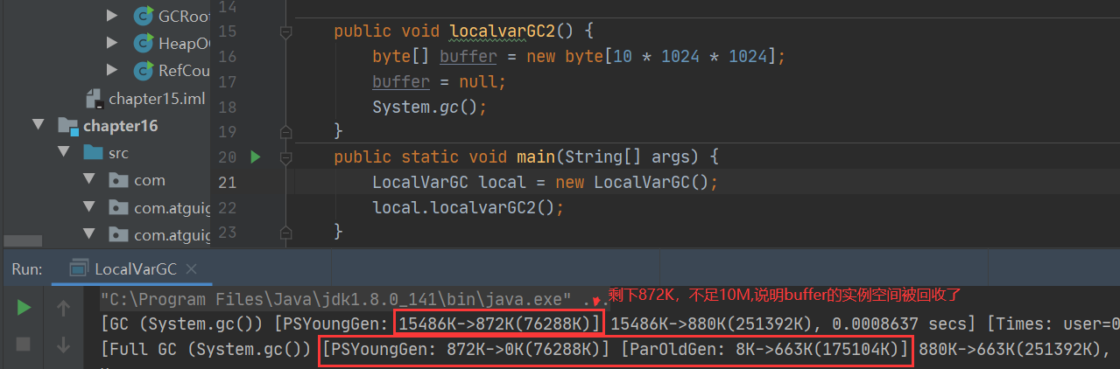Rerun LocalVarGC with green play button
1120x369 pixels.
(x=25, y=308)
